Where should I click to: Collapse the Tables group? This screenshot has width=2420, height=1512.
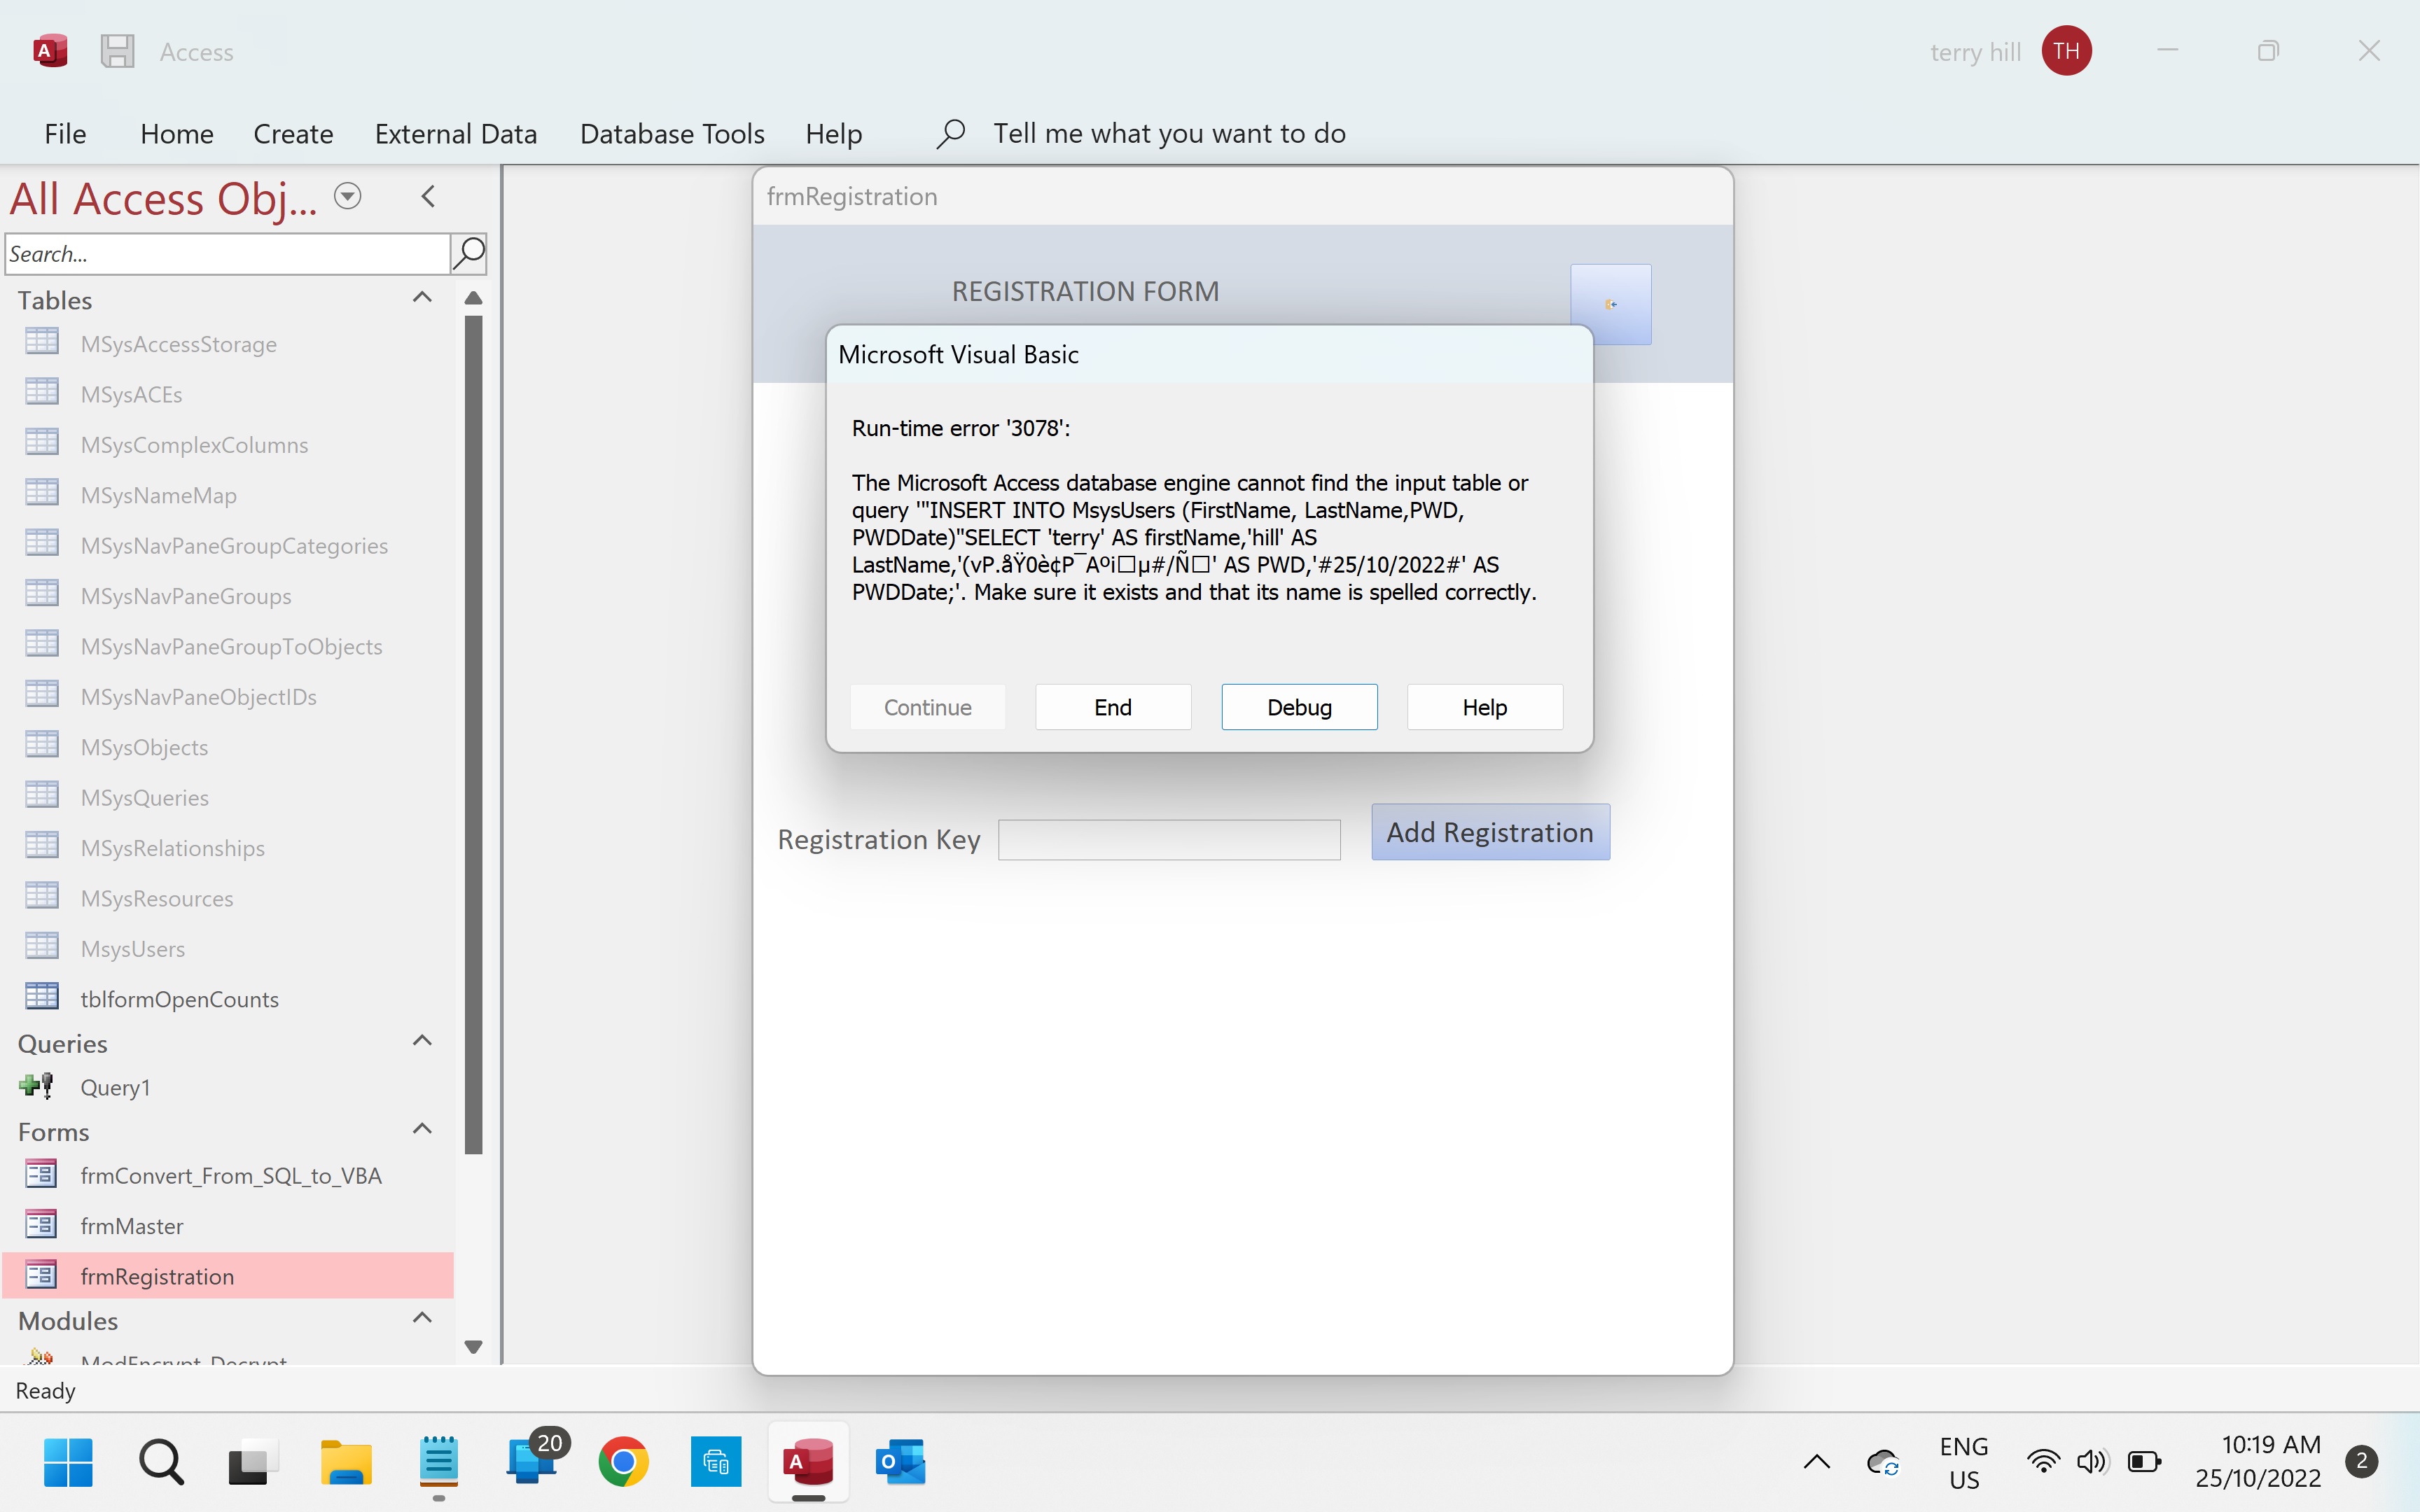click(422, 298)
